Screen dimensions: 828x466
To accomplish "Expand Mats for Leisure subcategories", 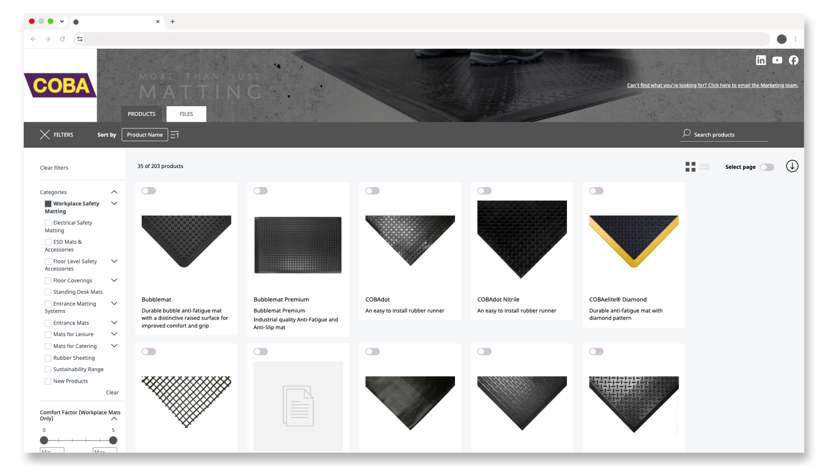I will click(114, 334).
